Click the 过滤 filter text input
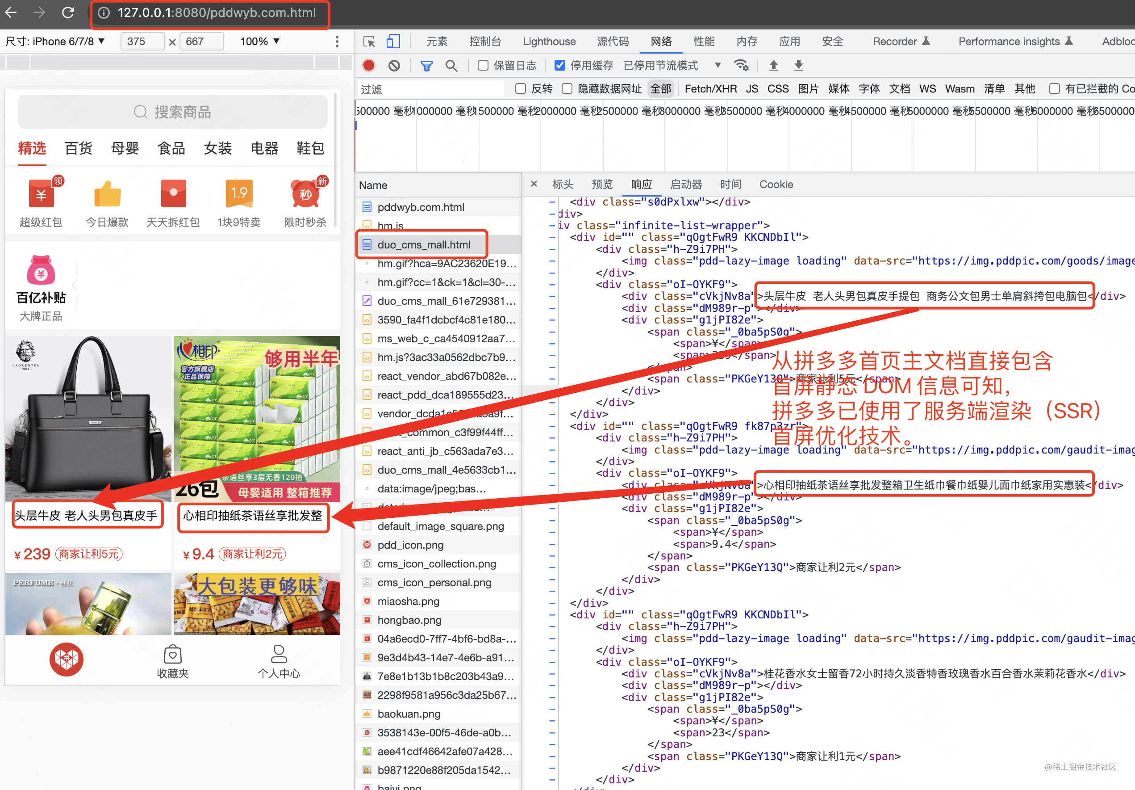The height and width of the screenshot is (790, 1135). pyautogui.click(x=430, y=89)
